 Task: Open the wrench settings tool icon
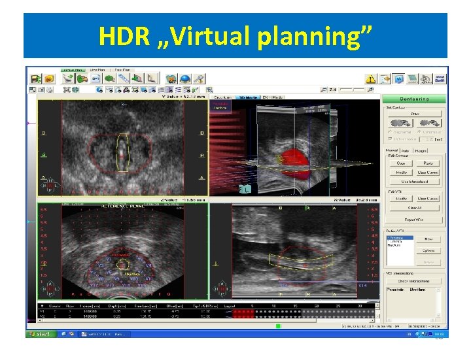[199, 79]
